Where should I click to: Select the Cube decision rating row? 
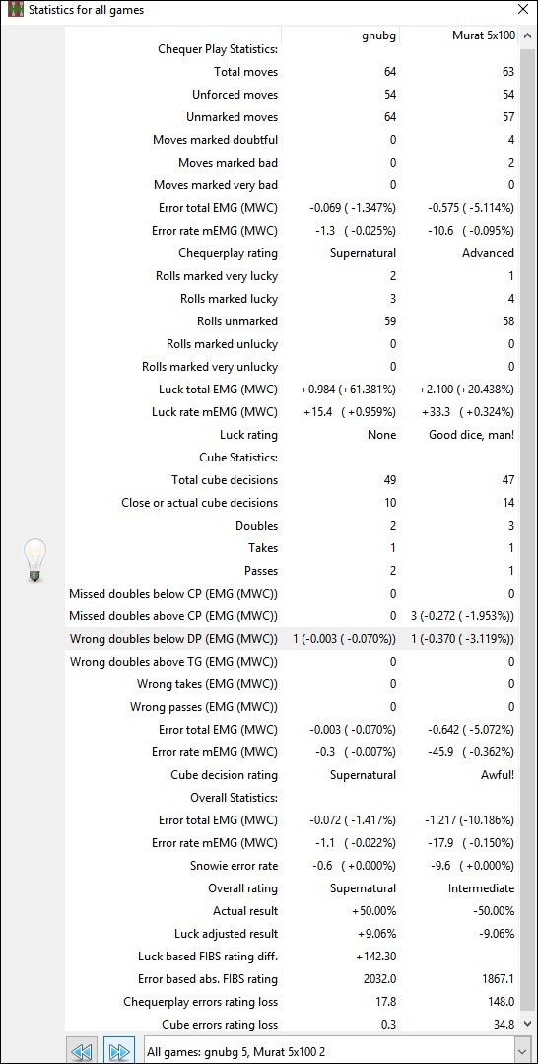point(292,775)
